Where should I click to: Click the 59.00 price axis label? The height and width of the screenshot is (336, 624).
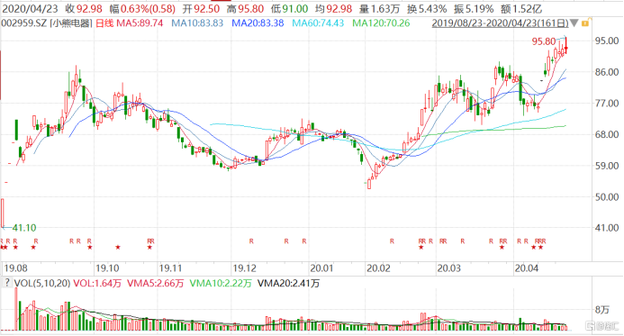tap(607, 166)
